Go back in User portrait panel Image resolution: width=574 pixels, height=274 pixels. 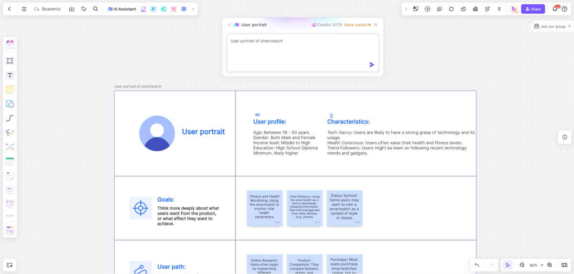[x=229, y=25]
